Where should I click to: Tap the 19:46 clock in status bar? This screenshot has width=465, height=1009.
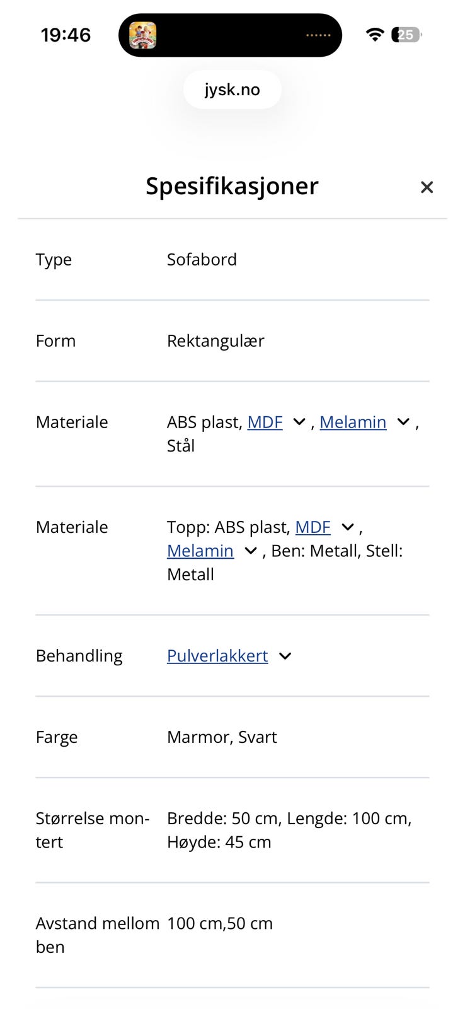click(x=66, y=35)
